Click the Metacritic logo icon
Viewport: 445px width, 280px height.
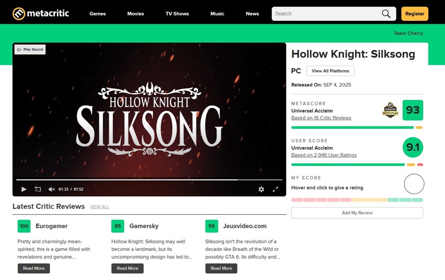(x=19, y=13)
